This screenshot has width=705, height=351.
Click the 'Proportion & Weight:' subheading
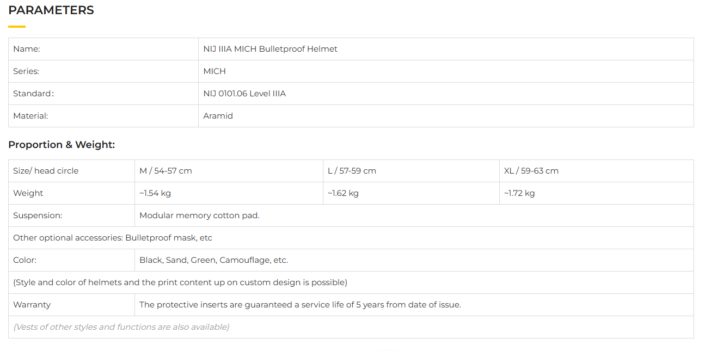(62, 145)
